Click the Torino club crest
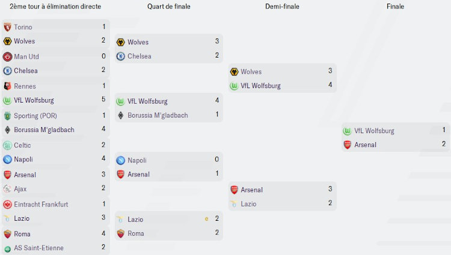The image size is (451, 255). coord(7,27)
